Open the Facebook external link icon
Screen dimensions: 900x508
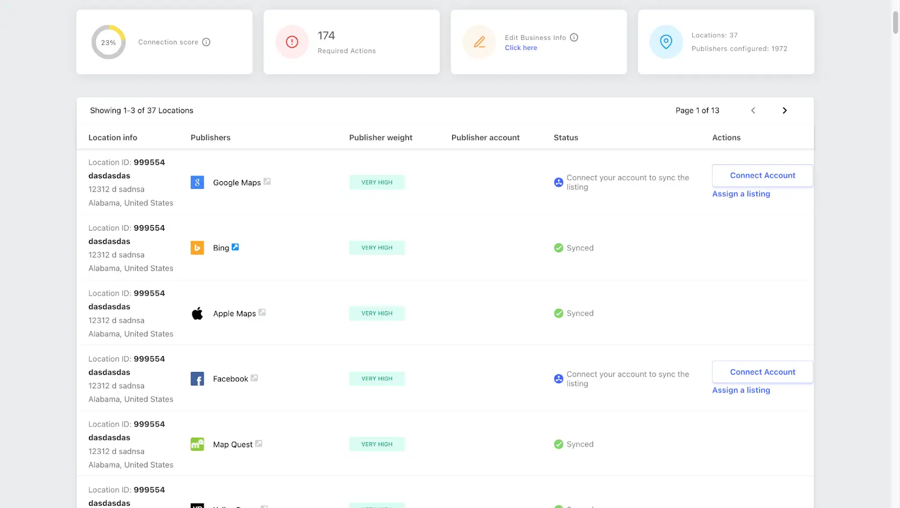[x=254, y=378]
